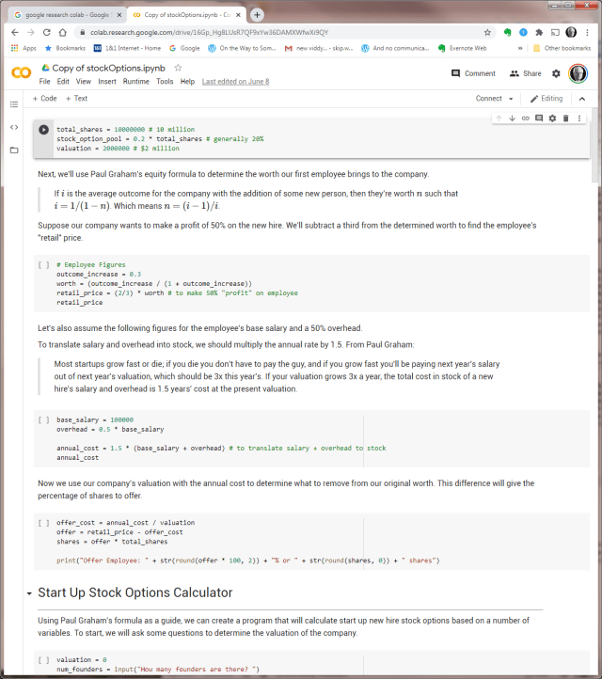Image resolution: width=602 pixels, height=679 pixels.
Task: Star the stockOptions notebook
Action: [179, 69]
